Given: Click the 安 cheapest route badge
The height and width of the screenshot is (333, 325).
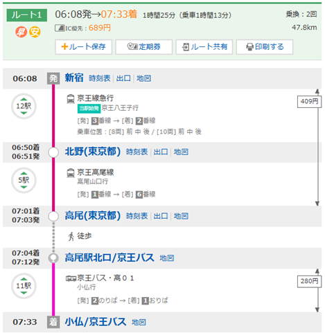Looking at the screenshot, I should (x=35, y=32).
